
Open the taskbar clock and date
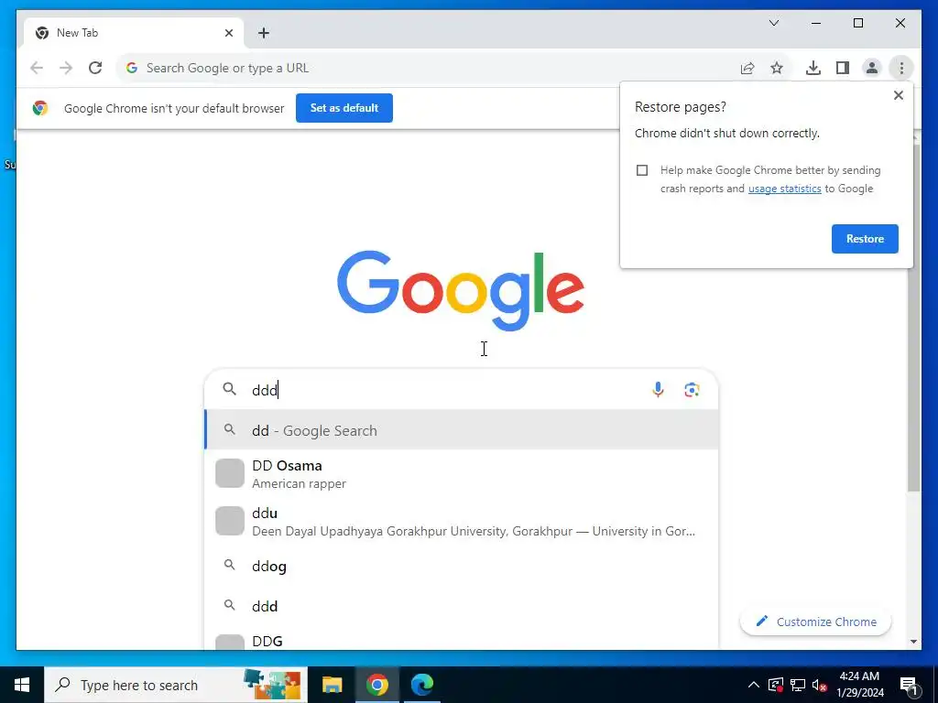[x=859, y=685]
